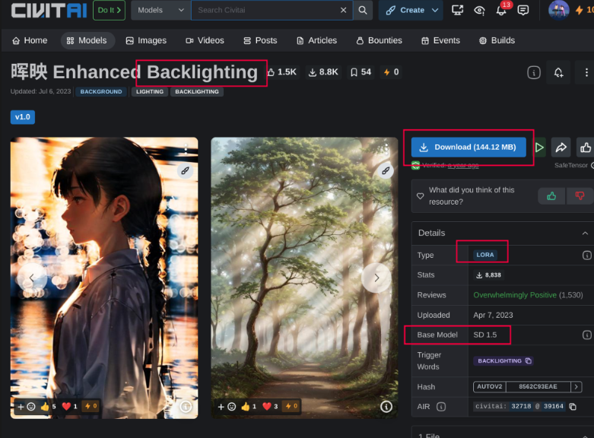Click the LORA type badge
This screenshot has height=438, width=594.
485,255
